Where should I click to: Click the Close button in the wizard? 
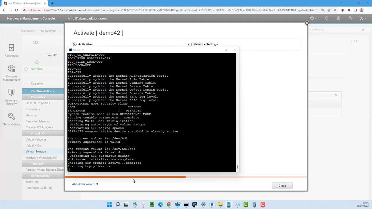pos(282,186)
